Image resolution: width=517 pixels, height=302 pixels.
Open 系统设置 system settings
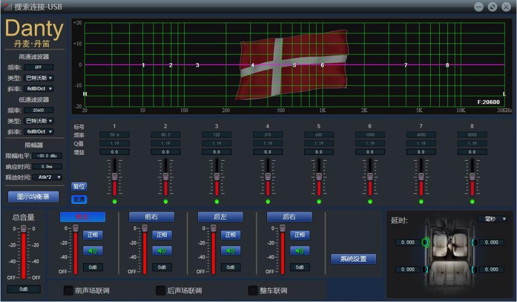click(x=353, y=259)
